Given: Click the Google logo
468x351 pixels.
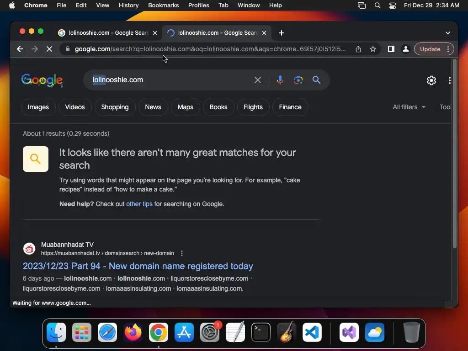Looking at the screenshot, I should (42, 80).
